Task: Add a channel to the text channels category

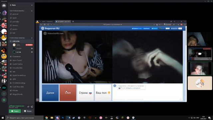Action: [32, 11]
